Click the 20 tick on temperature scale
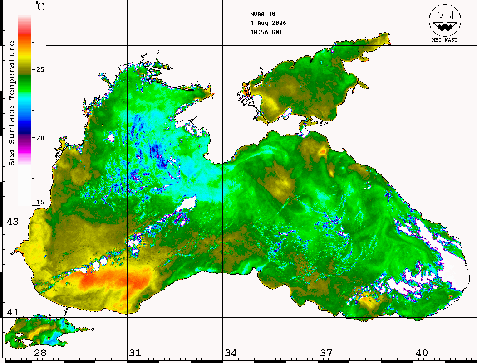Viewport: 477px width, 363px height. click(40, 138)
